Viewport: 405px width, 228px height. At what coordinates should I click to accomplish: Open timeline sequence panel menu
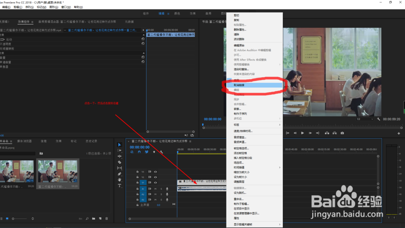click(x=190, y=141)
